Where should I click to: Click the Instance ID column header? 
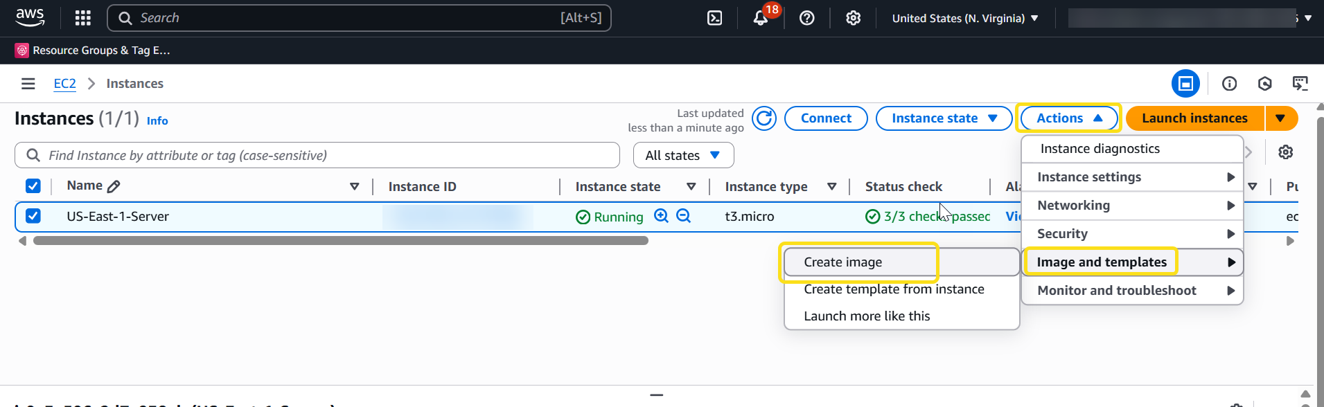pyautogui.click(x=422, y=187)
